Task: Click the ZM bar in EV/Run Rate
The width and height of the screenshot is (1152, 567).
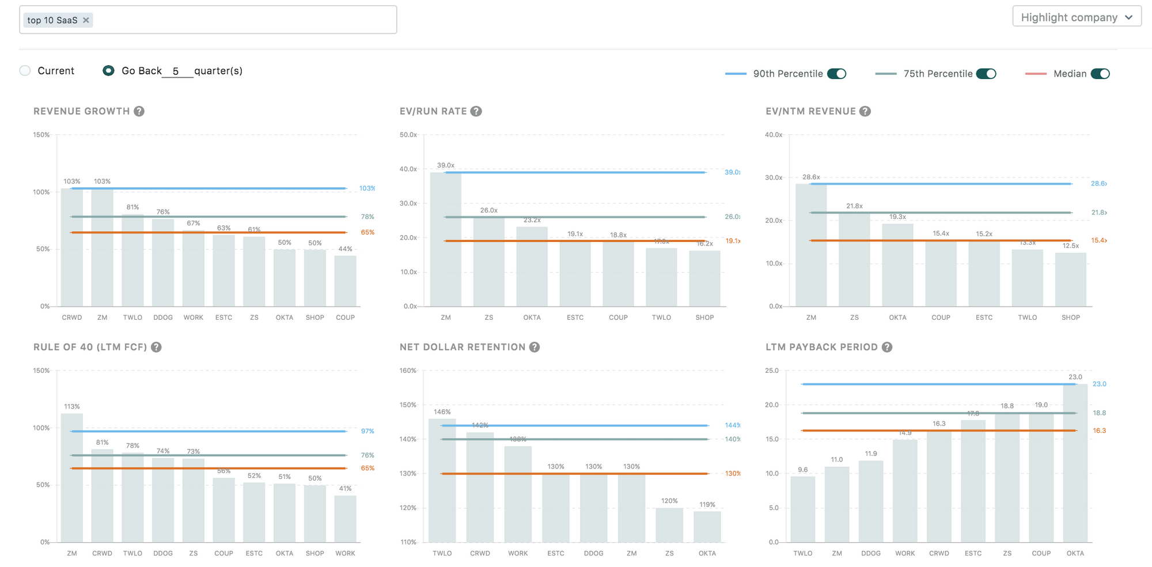Action: tap(446, 239)
